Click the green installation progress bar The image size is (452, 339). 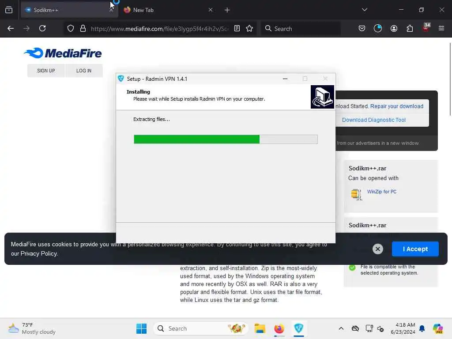(226, 139)
